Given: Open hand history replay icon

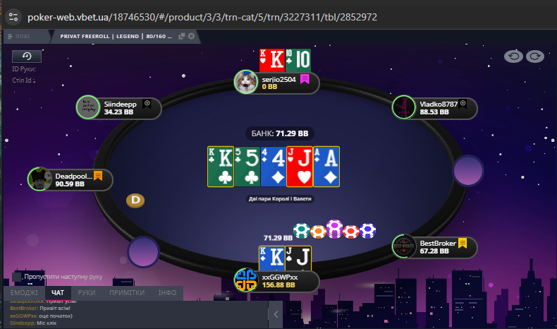Looking at the screenshot, I should click(27, 56).
